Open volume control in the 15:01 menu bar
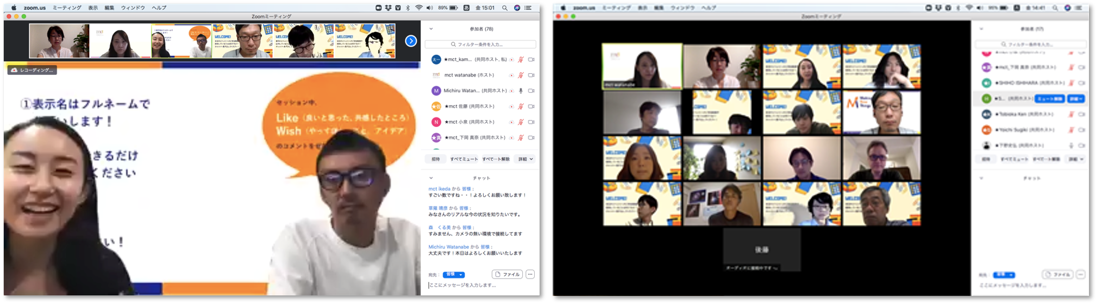The image size is (1096, 303). click(430, 8)
